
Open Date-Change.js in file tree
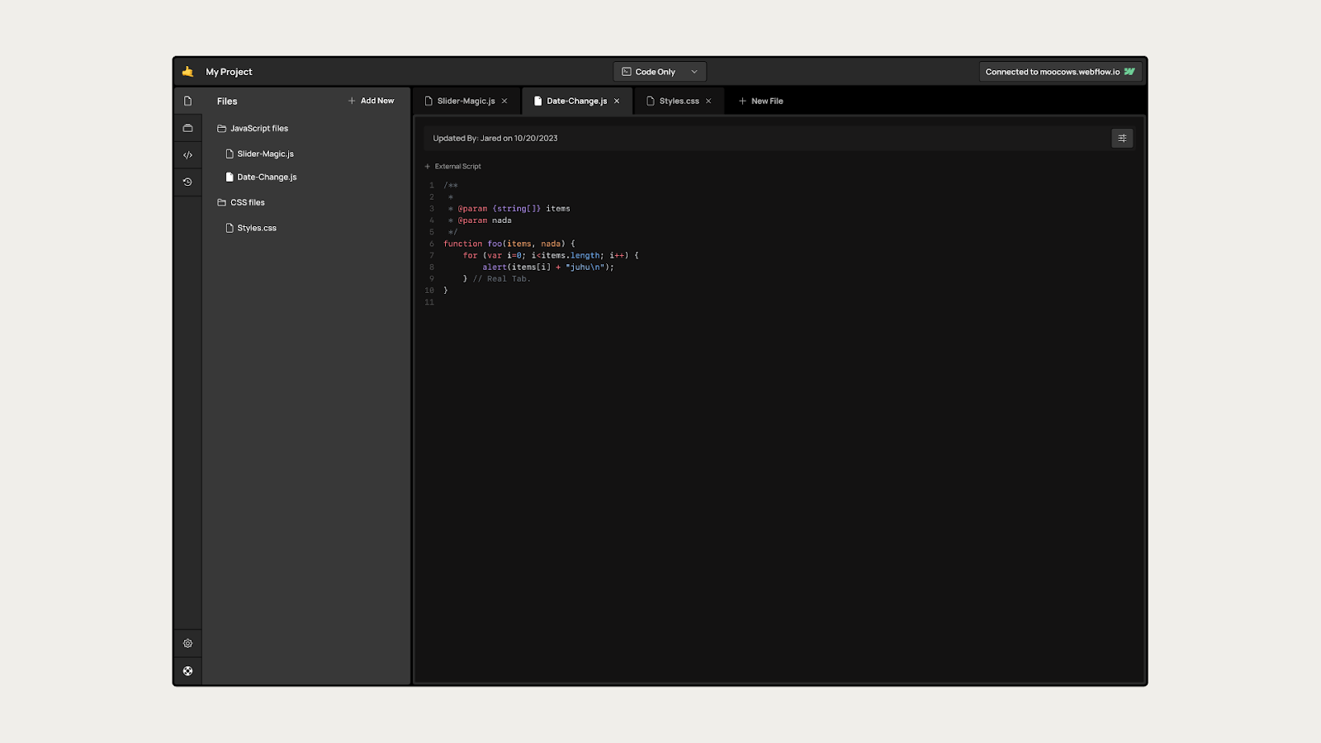[x=261, y=177]
